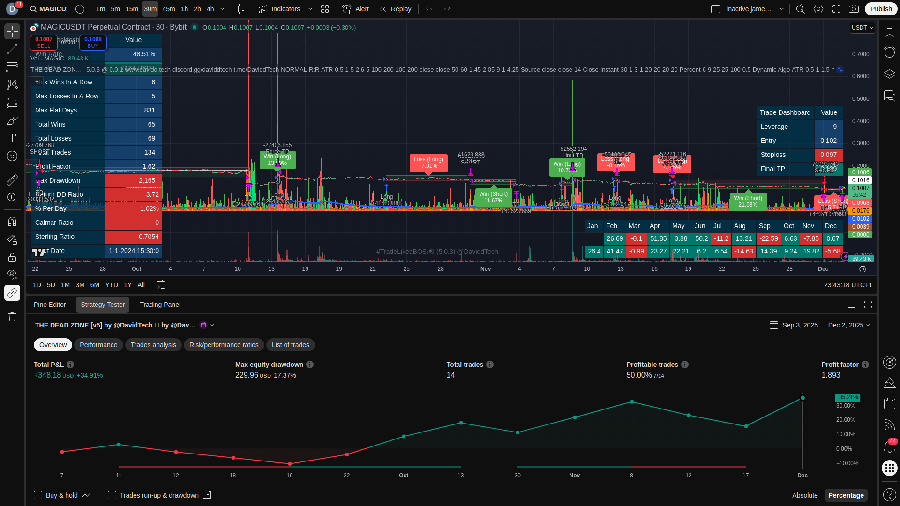The height and width of the screenshot is (506, 900).
Task: Open the List of trades tab
Action: pos(290,345)
